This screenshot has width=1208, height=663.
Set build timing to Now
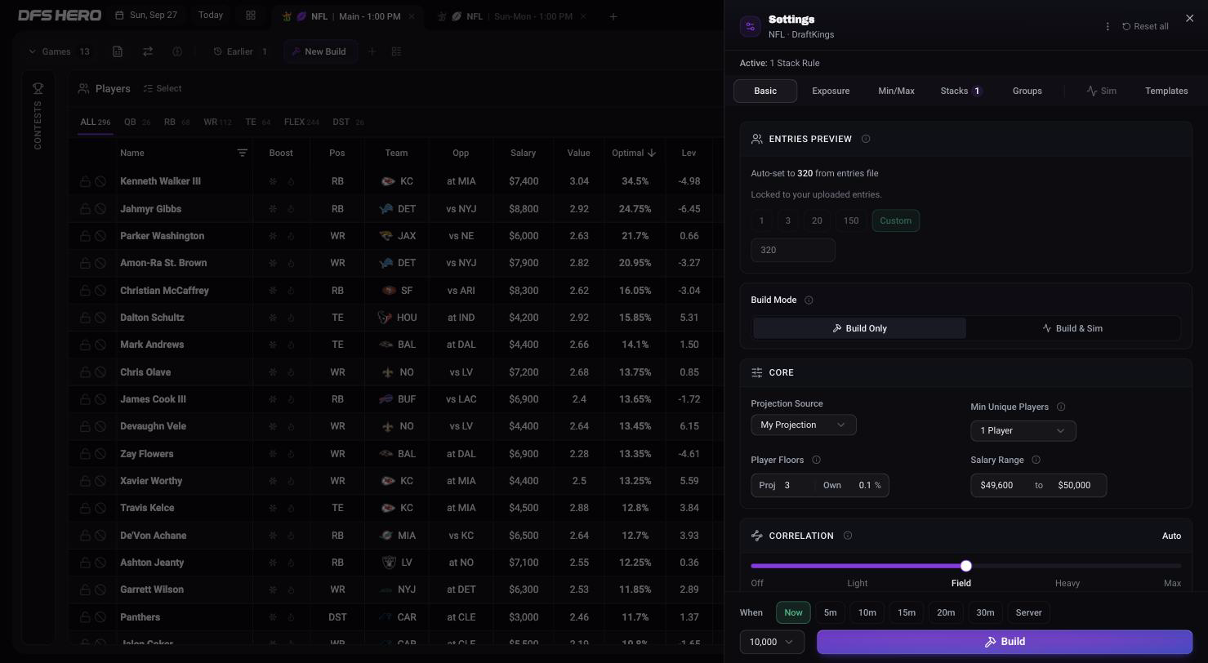(793, 612)
